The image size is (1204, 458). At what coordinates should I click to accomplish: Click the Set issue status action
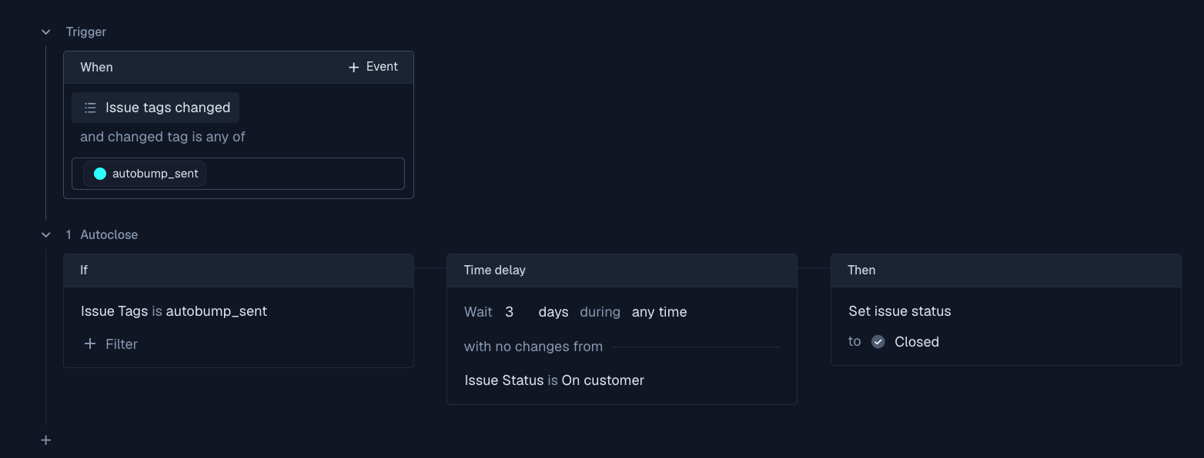pos(899,311)
